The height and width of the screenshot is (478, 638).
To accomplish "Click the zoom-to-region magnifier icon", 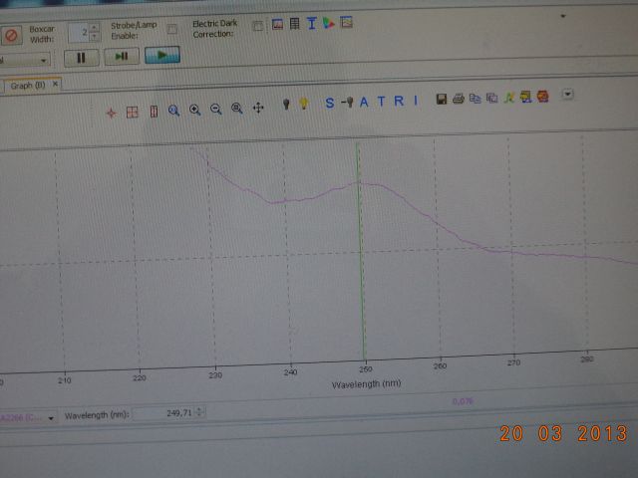I will pos(174,111).
